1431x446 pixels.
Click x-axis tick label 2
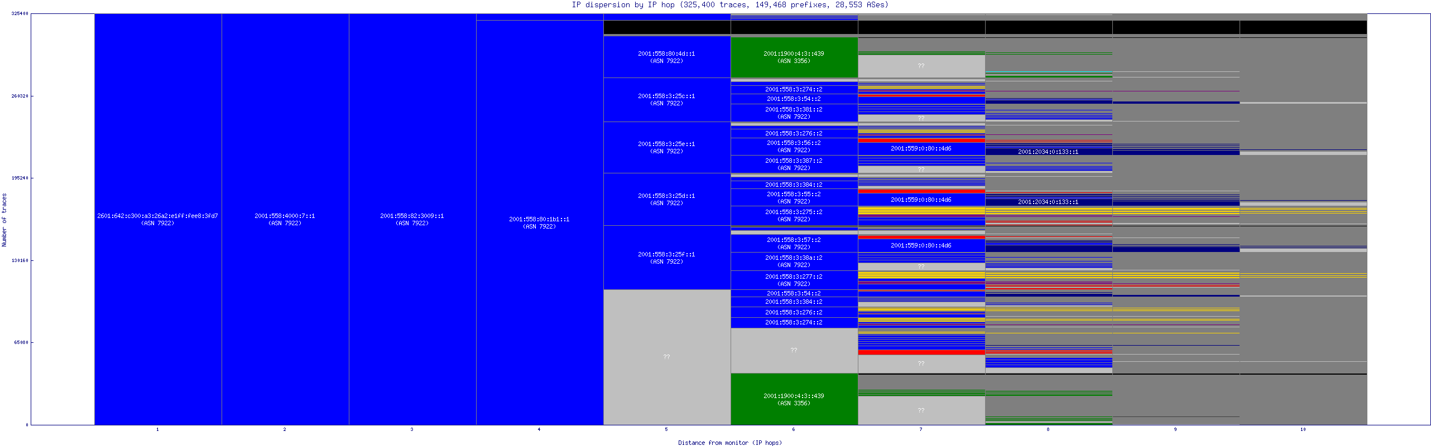pos(285,429)
